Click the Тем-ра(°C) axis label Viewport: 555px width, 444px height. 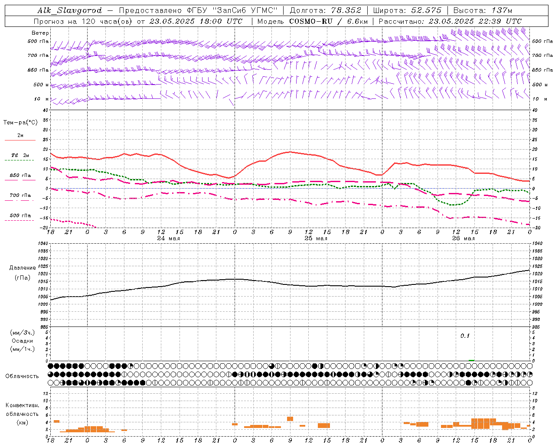click(x=20, y=123)
